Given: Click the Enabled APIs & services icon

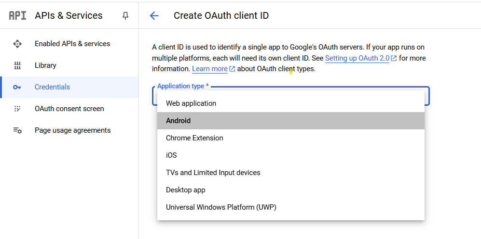Looking at the screenshot, I should pyautogui.click(x=17, y=44).
